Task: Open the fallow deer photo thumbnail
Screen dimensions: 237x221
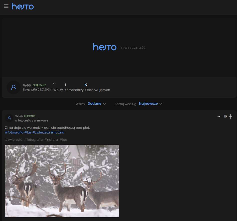Action: 62,181
